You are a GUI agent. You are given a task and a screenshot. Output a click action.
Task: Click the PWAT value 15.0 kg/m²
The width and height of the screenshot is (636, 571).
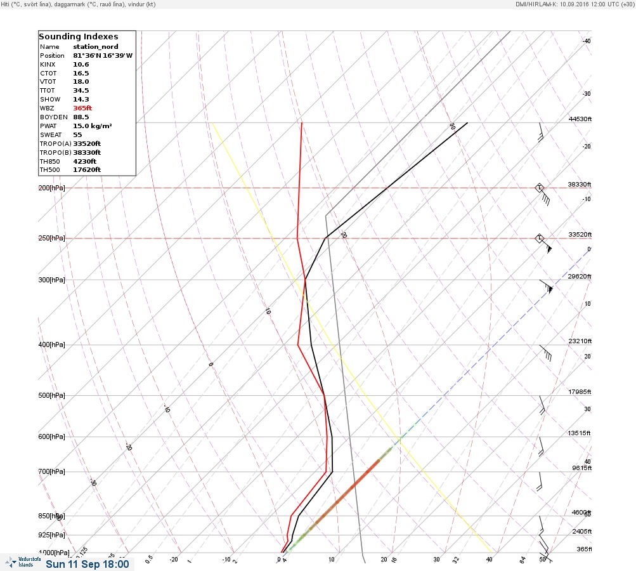click(x=93, y=126)
